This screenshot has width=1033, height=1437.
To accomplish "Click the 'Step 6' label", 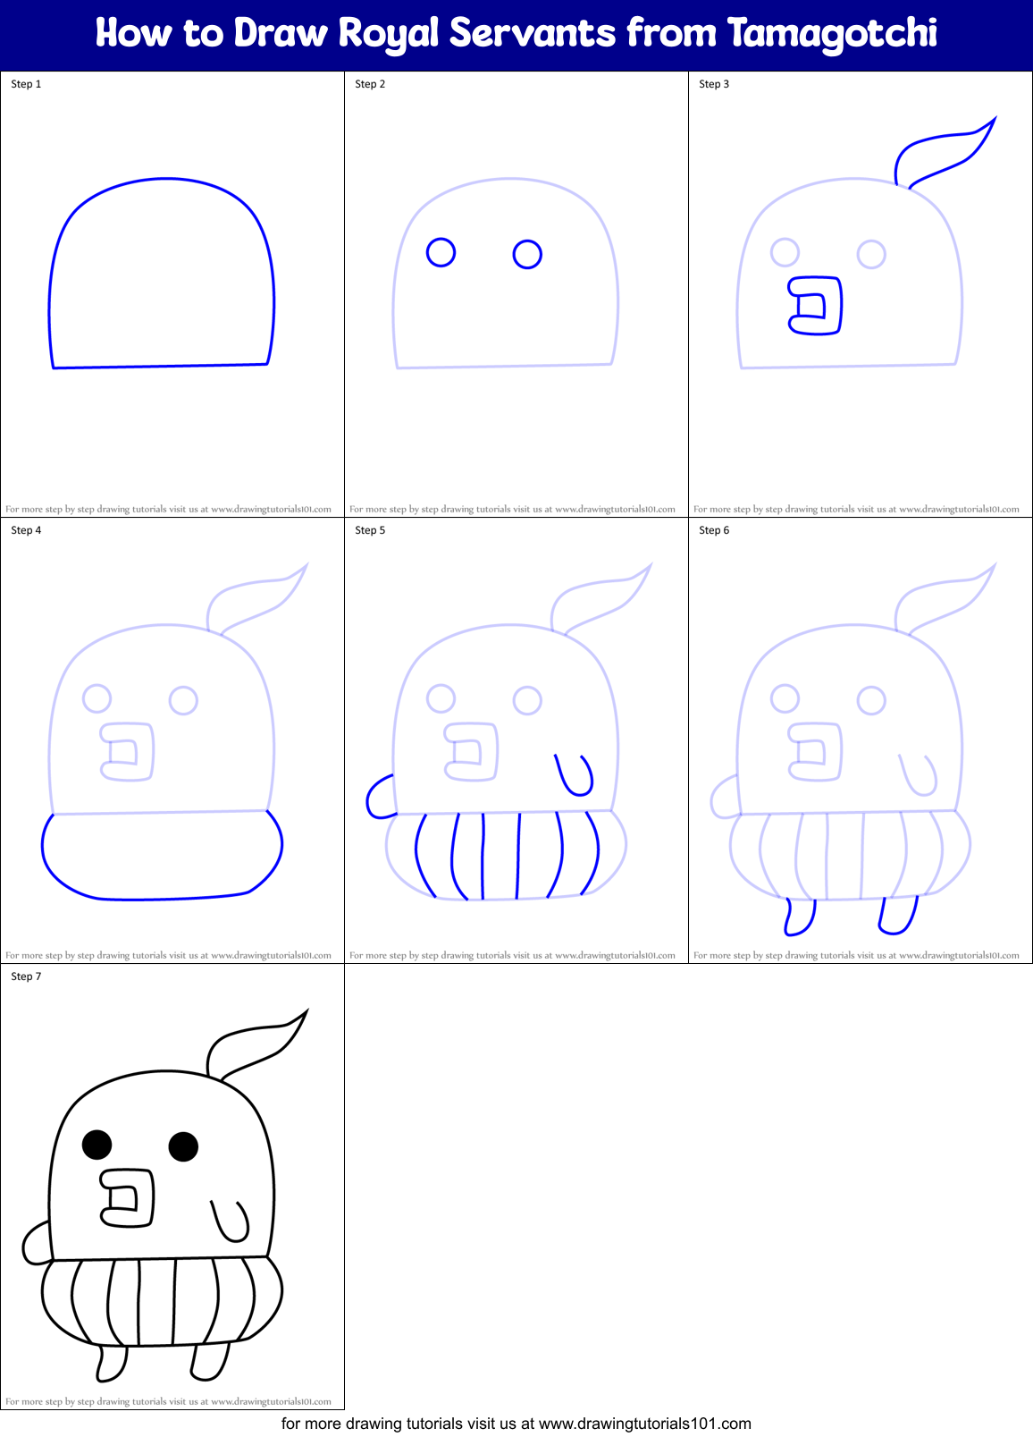I will click(714, 530).
